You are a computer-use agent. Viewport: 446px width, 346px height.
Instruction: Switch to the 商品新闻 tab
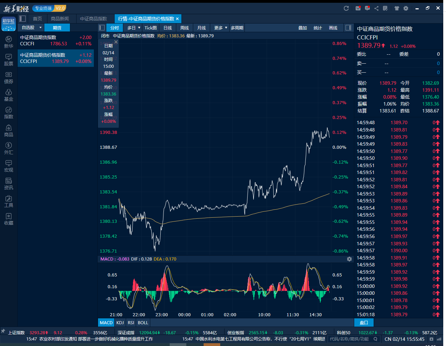point(60,19)
